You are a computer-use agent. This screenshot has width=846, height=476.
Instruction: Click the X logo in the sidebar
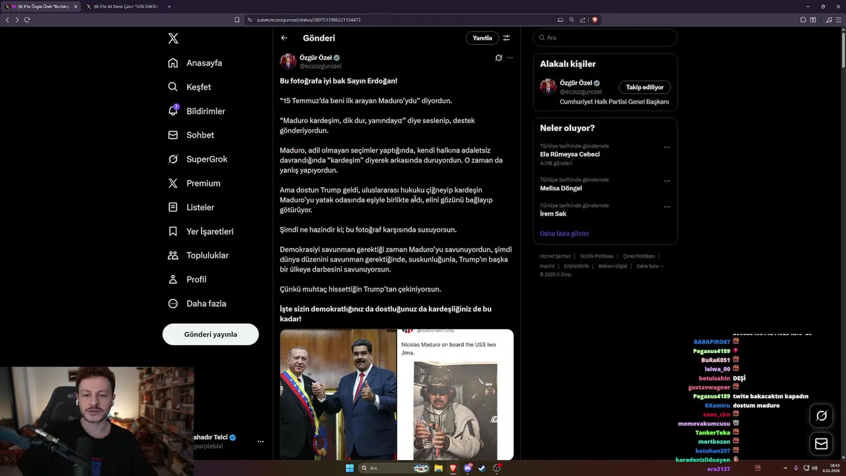pos(173,38)
